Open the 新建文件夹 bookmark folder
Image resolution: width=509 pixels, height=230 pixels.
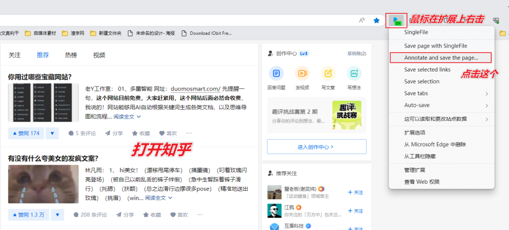point(106,33)
